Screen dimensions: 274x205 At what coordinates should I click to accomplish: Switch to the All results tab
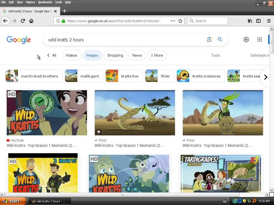52,55
